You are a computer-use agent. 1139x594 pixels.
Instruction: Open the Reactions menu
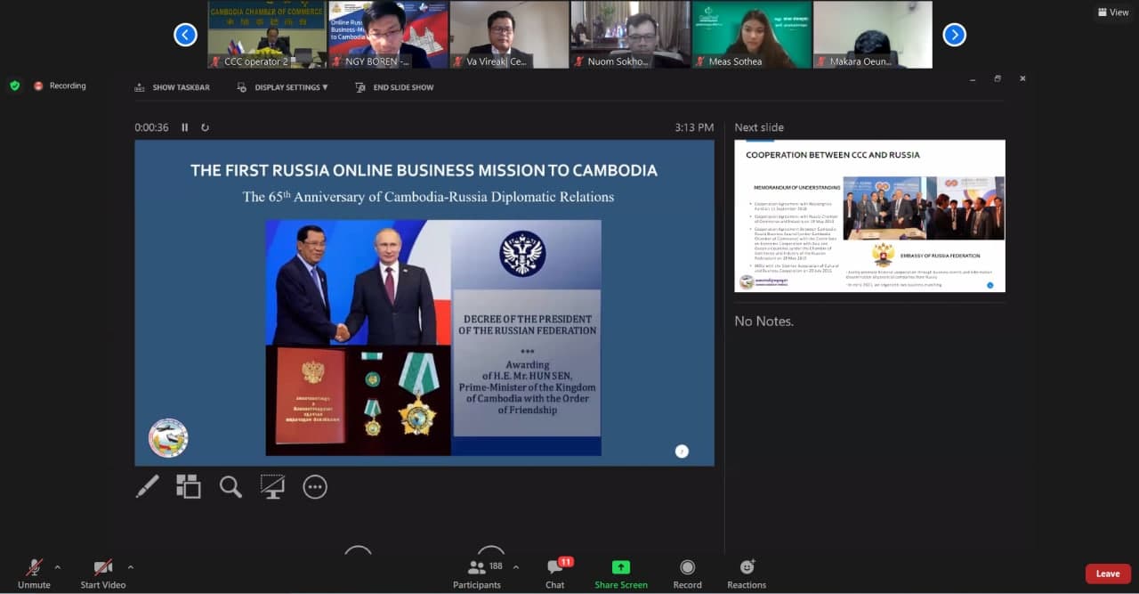[x=747, y=573]
